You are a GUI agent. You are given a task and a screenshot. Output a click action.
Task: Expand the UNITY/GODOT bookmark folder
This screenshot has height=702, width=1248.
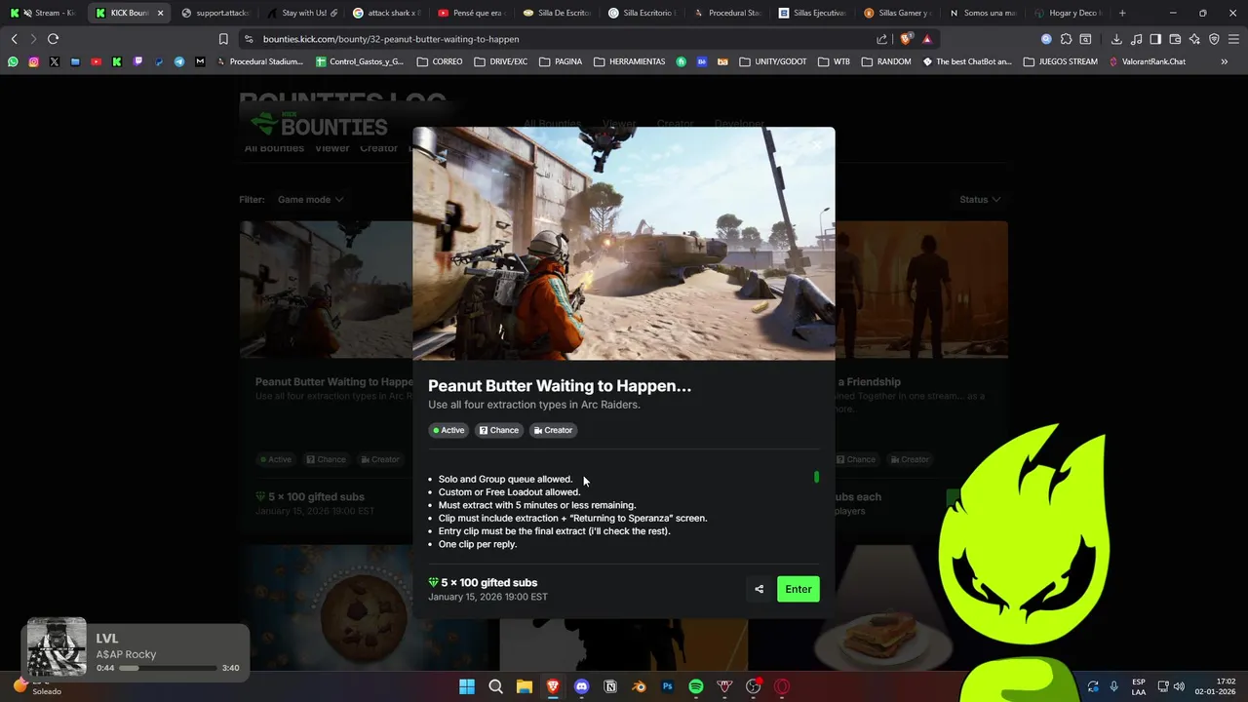pos(773,61)
